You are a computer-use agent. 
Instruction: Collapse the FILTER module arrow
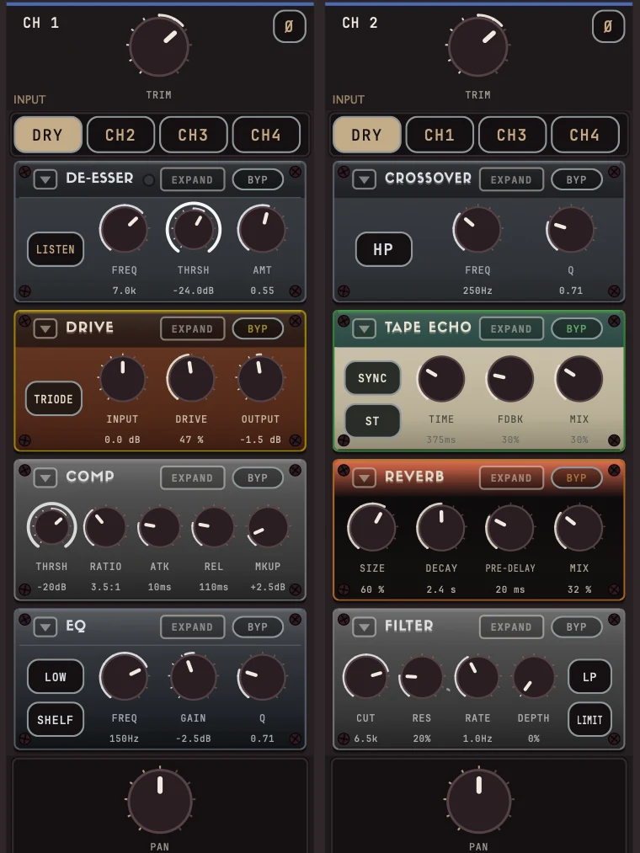364,626
